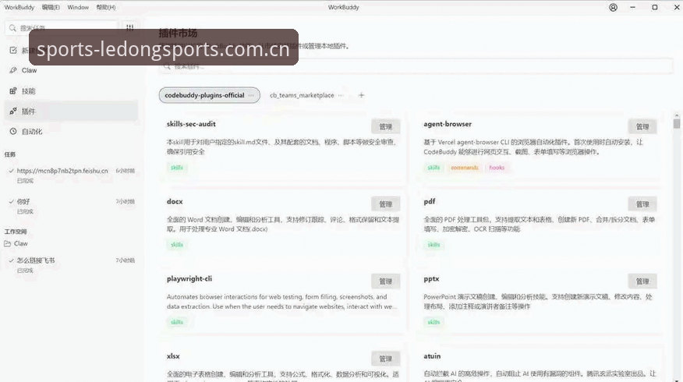Click the skills tag on playwright-cli card

[x=177, y=322]
